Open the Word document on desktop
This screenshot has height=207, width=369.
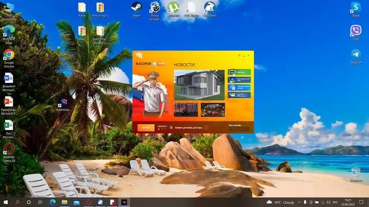pyautogui.click(x=9, y=82)
